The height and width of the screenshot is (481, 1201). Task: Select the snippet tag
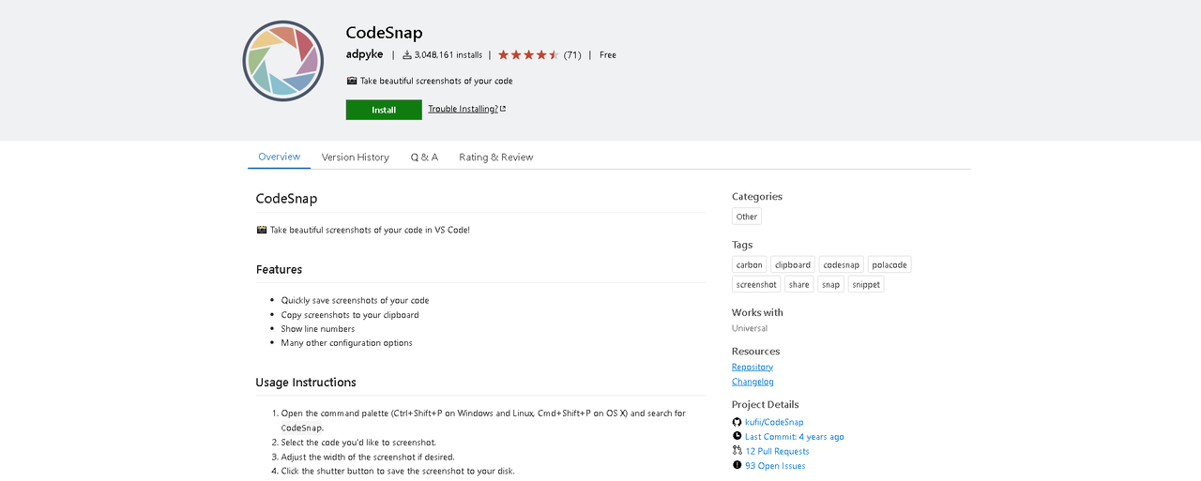pyautogui.click(x=866, y=284)
